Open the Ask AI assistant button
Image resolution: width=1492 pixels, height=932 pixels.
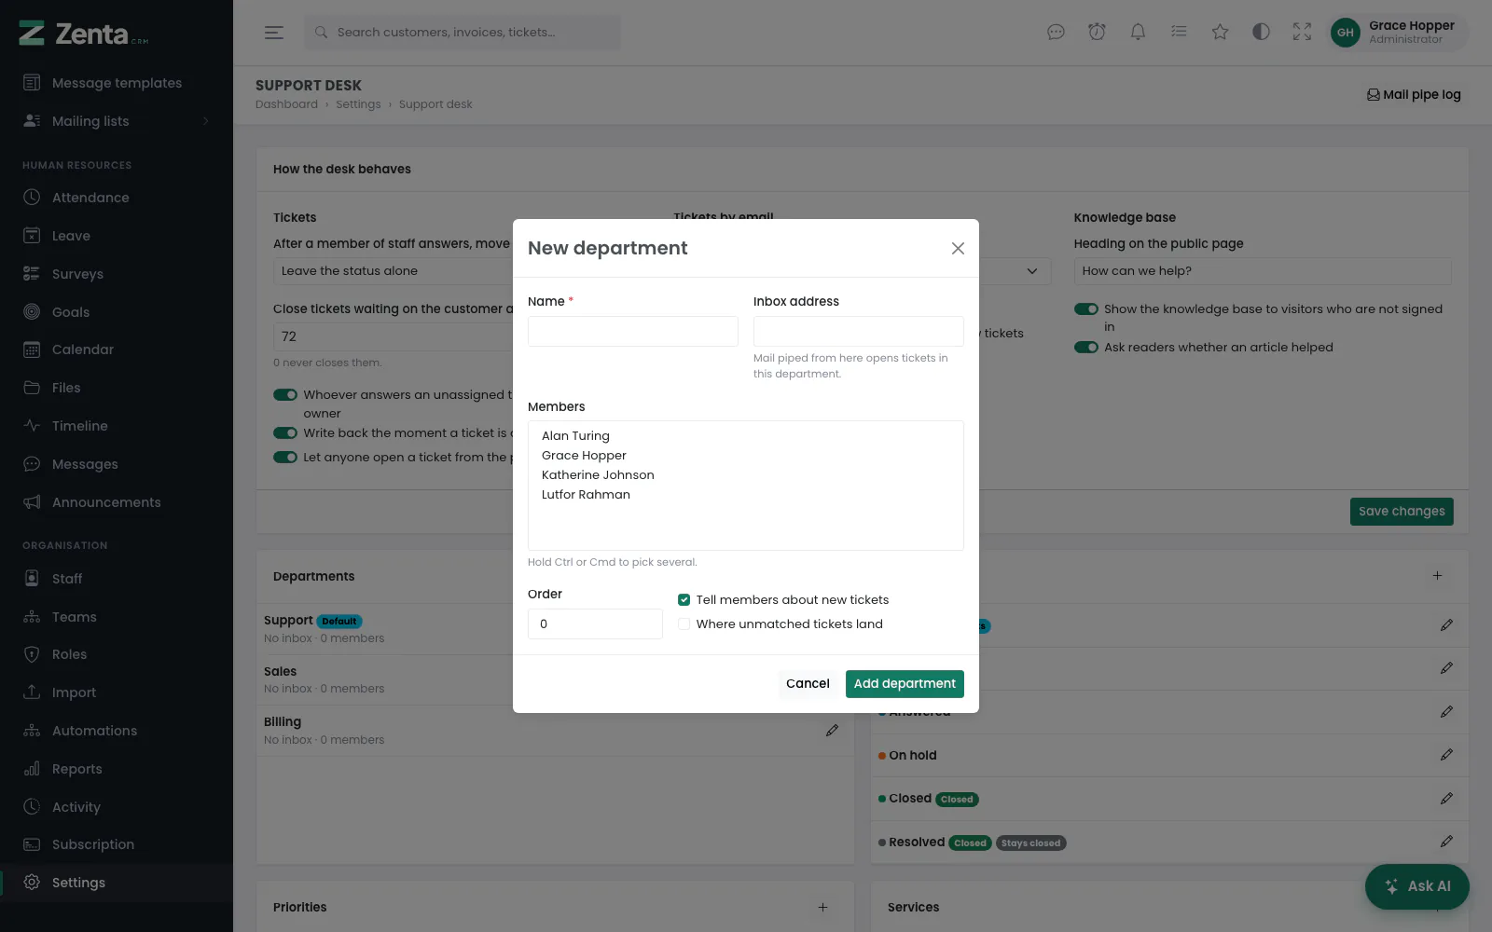1417,886
